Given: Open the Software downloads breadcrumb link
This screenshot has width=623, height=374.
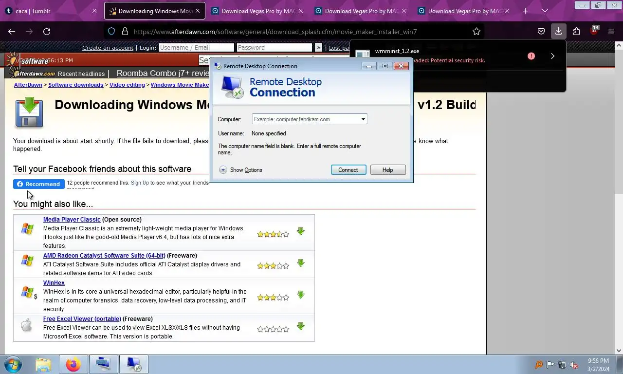Looking at the screenshot, I should 76,85.
